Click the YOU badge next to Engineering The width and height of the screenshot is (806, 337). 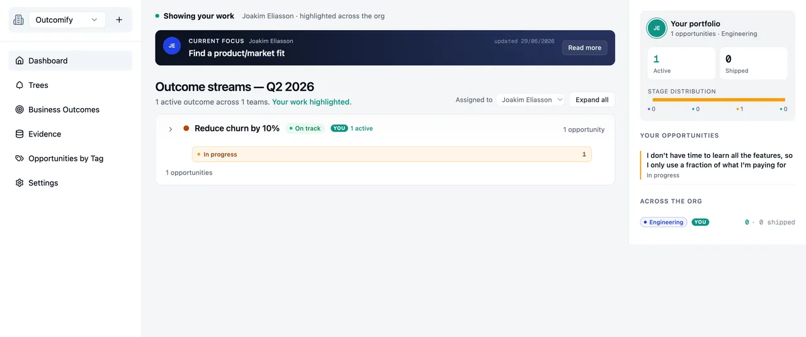pyautogui.click(x=700, y=222)
